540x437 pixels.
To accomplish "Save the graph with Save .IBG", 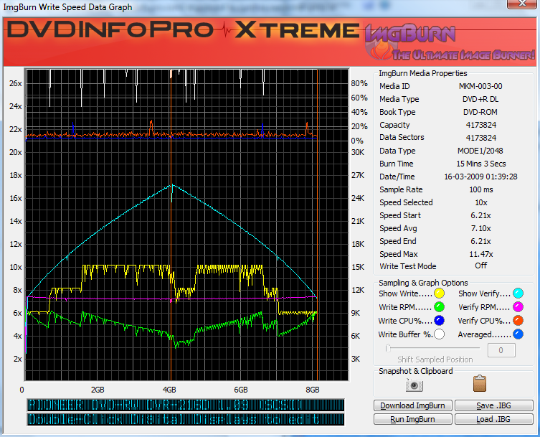I will point(493,405).
